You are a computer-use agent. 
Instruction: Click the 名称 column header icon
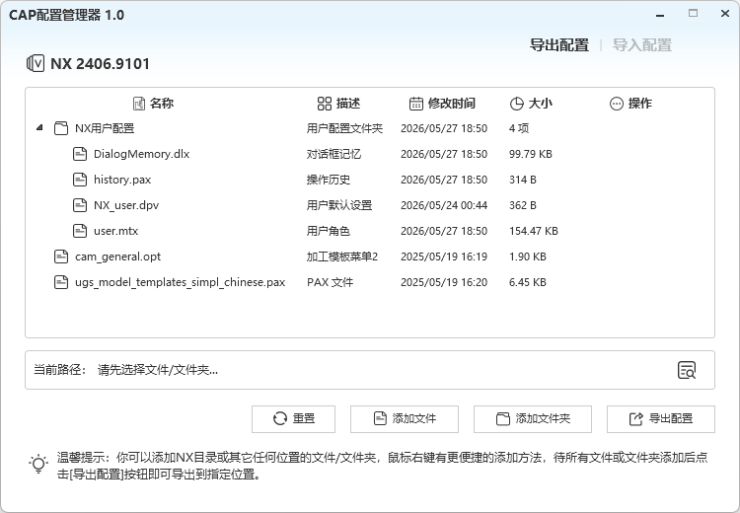coord(139,104)
